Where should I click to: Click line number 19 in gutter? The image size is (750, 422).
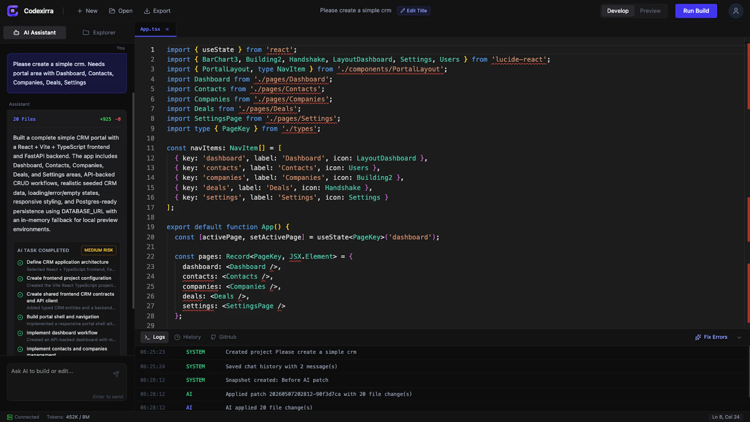coord(150,227)
